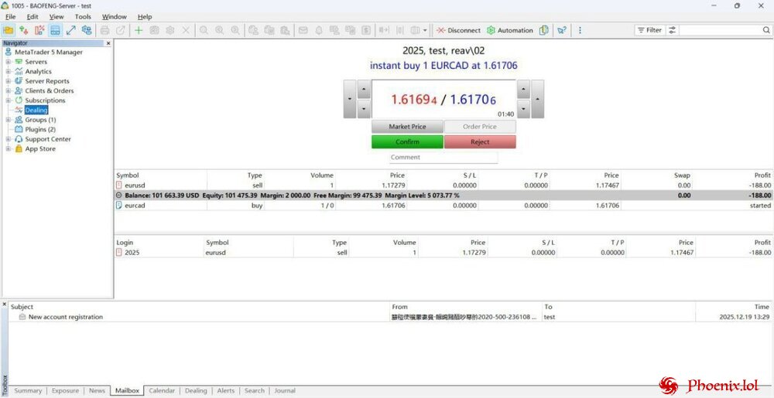Viewport: 774px width, 398px height.
Task: Click the Comment input field
Action: [444, 158]
